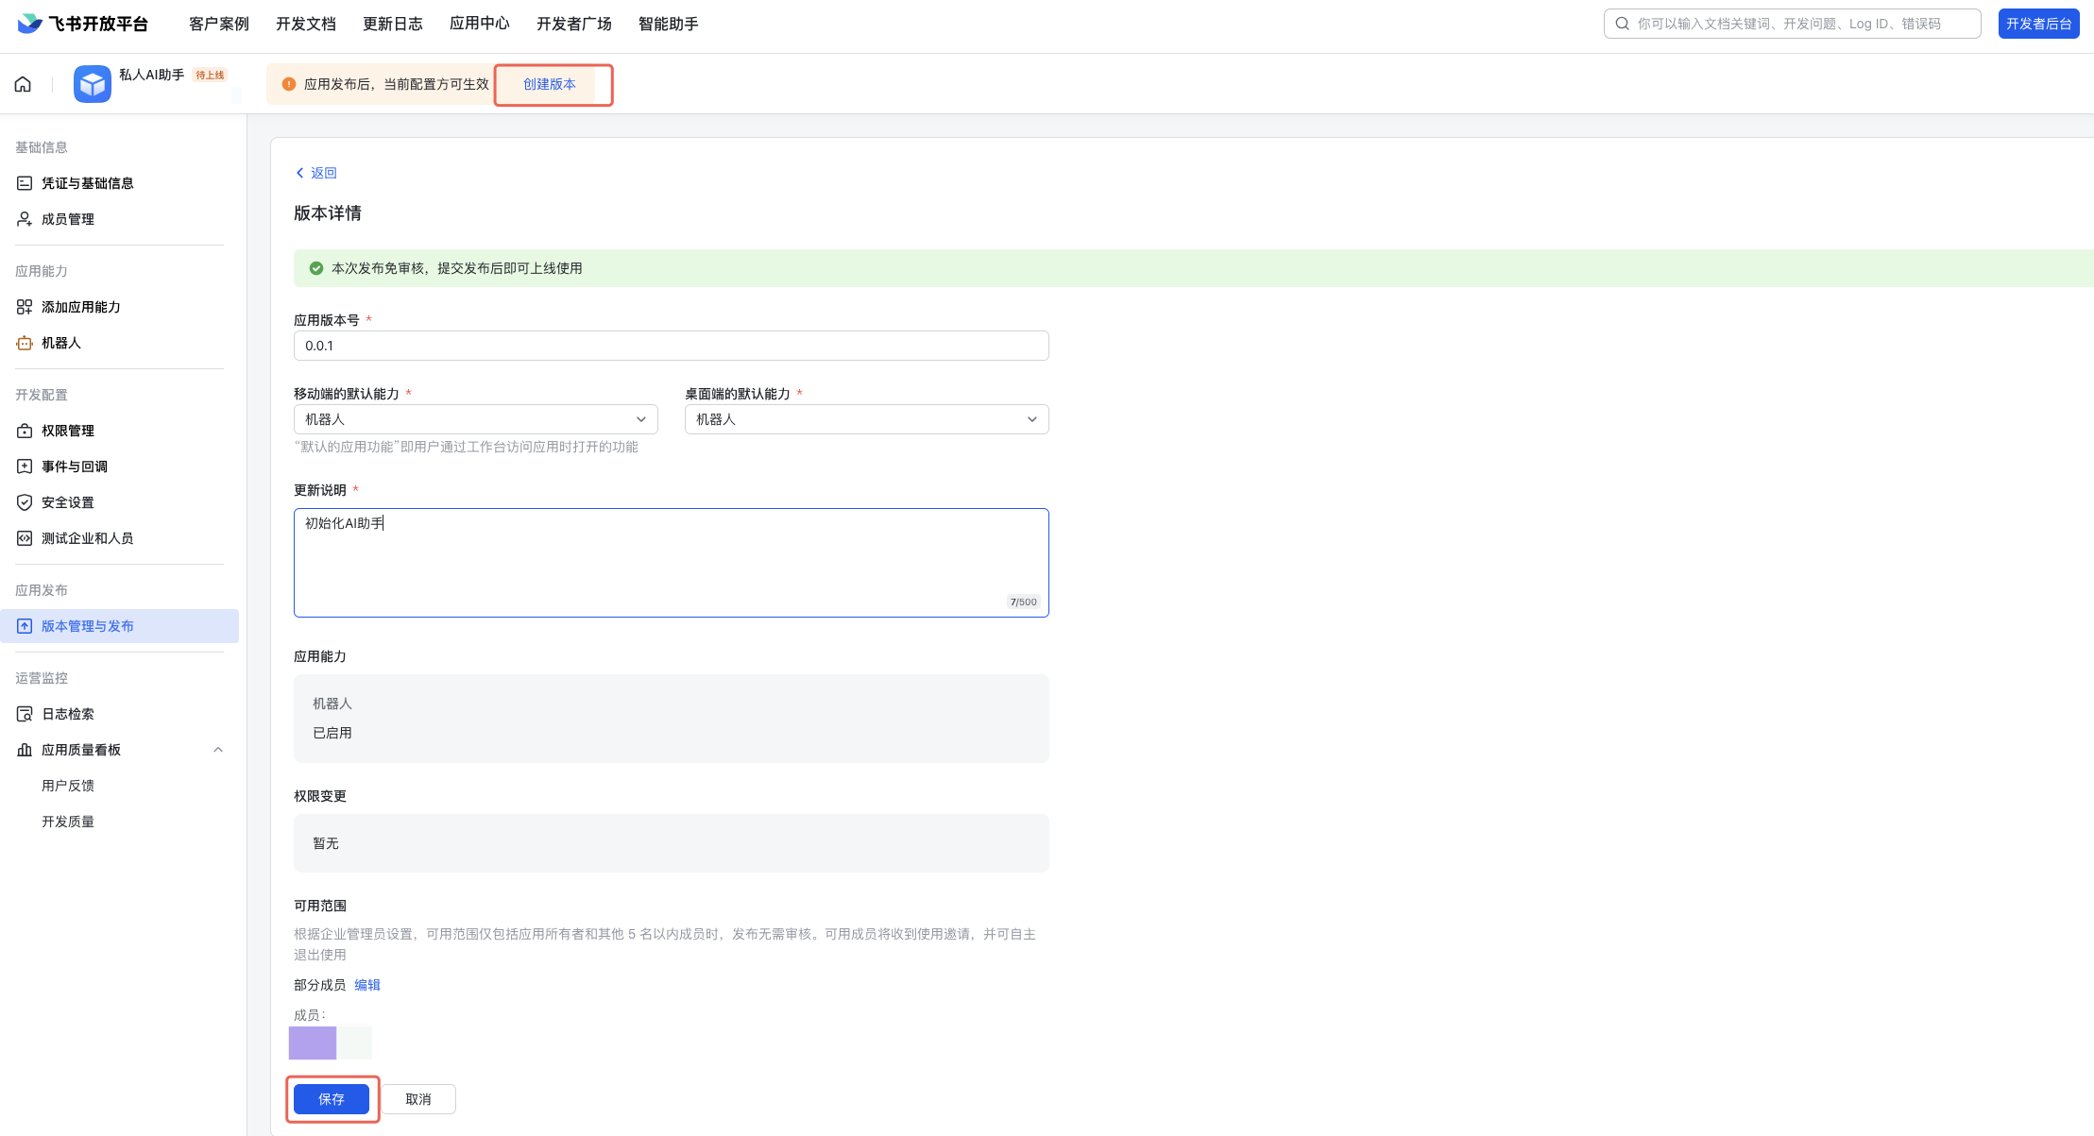2094x1136 pixels.
Task: Open 成员管理 member icon item
Action: point(25,219)
